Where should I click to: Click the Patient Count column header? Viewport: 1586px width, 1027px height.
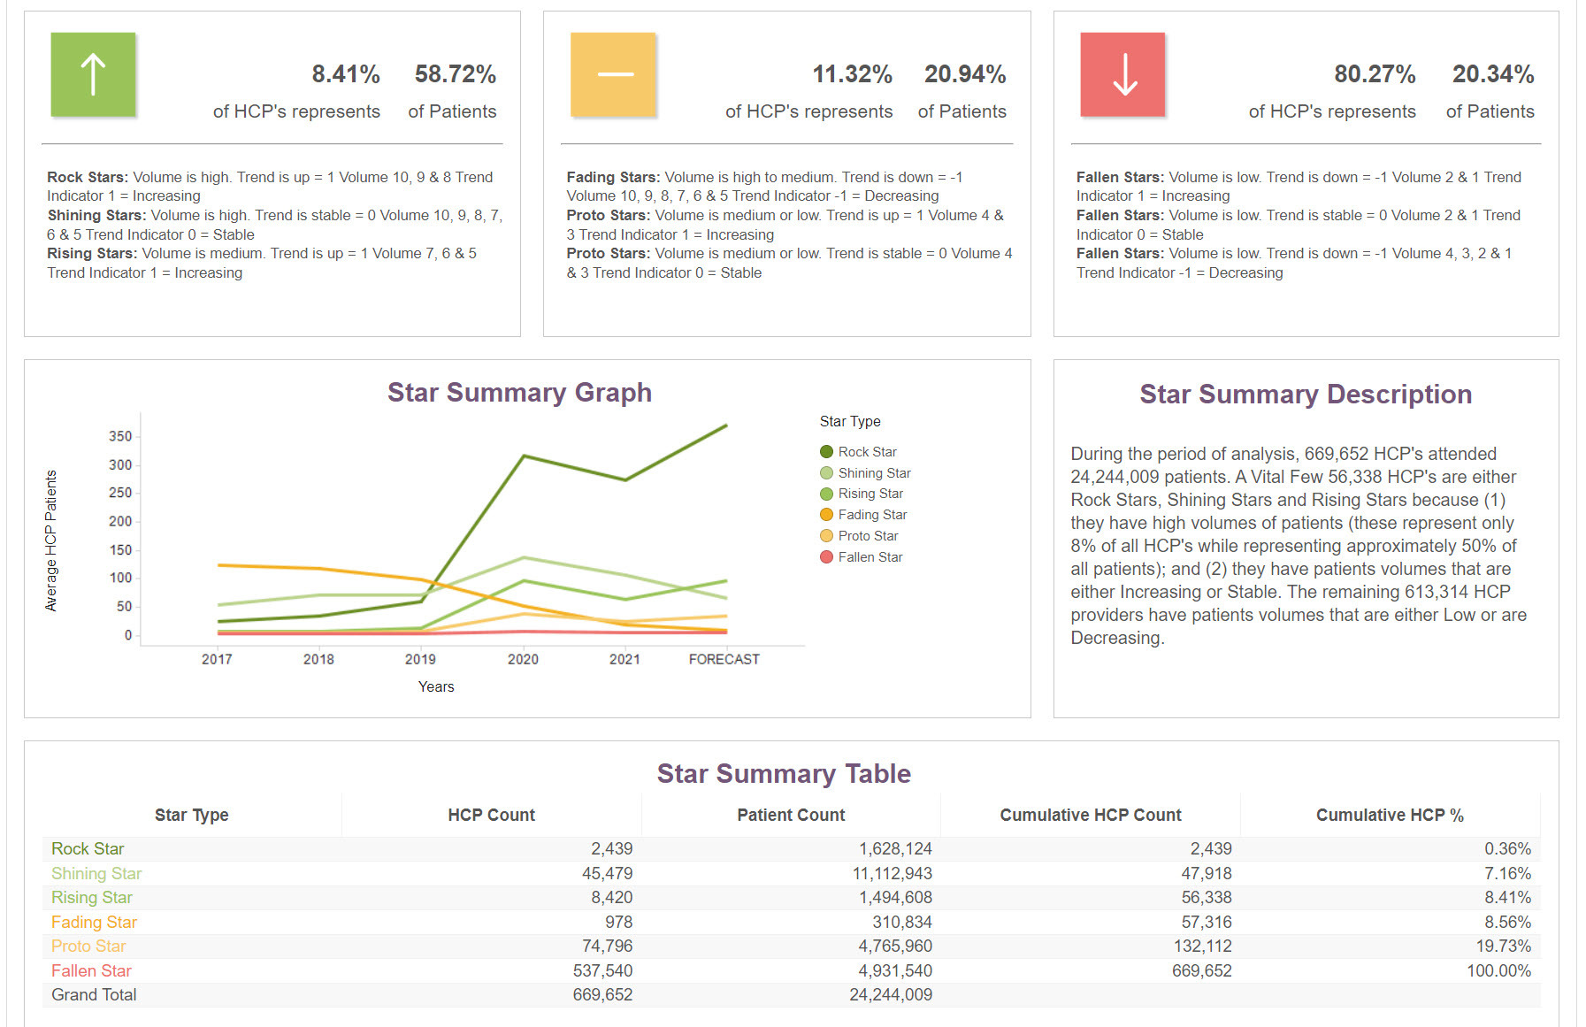(791, 815)
